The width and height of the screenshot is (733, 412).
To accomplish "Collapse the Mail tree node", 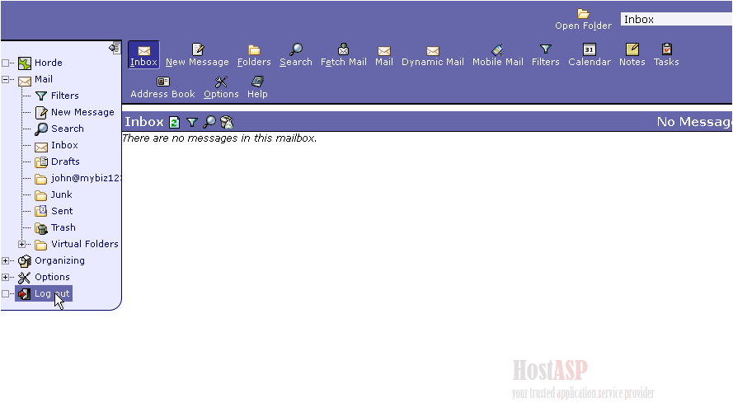I will pos(7,80).
